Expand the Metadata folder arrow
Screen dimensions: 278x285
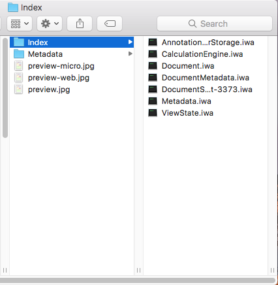[x=131, y=54]
